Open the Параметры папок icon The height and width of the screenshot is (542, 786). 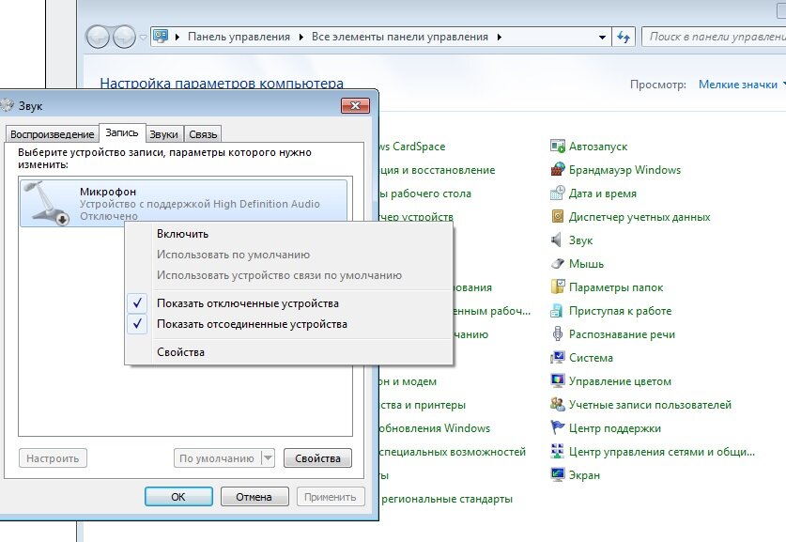(558, 287)
